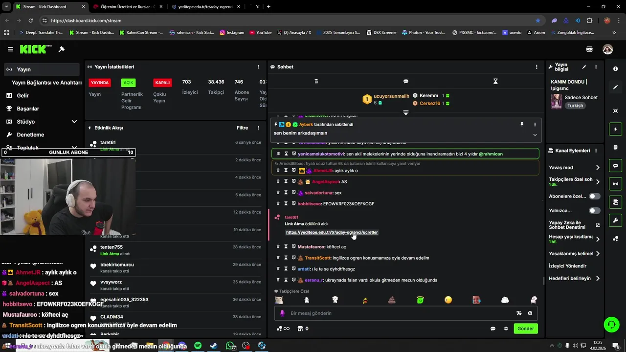This screenshot has width=626, height=352.
Task: Open the Etkinlik Akışı three-dot menu
Action: pos(259,128)
